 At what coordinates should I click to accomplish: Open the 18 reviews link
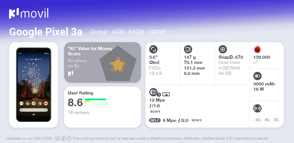click(78, 113)
